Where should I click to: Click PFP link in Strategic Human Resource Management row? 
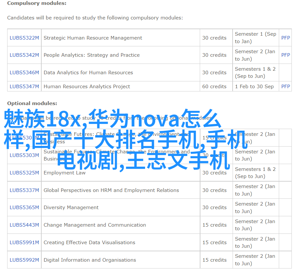pyautogui.click(x=286, y=38)
